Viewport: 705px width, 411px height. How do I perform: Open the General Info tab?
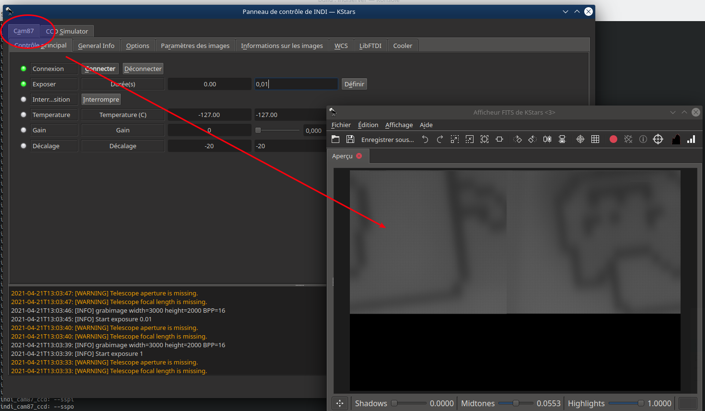coord(96,46)
